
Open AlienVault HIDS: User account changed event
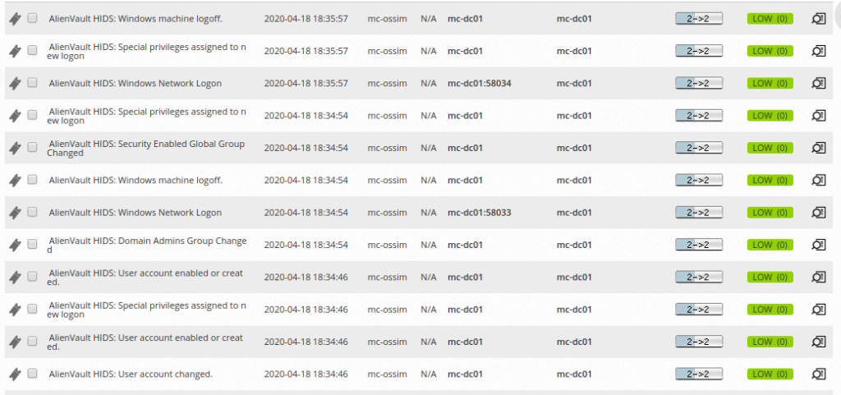click(x=131, y=374)
